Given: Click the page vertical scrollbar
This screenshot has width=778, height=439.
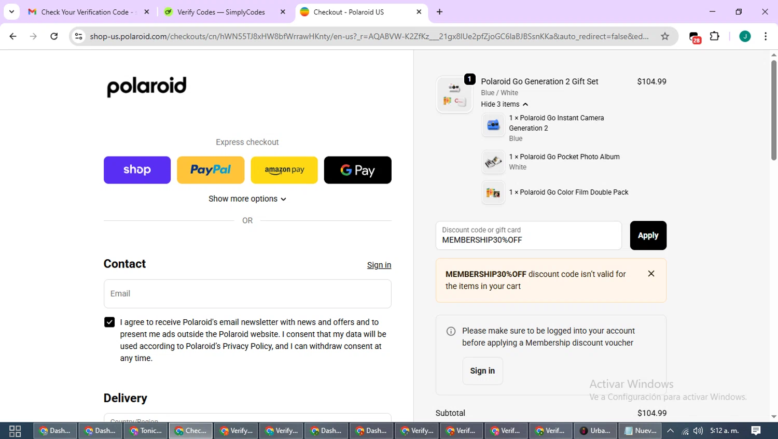Looking at the screenshot, I should [x=773, y=110].
